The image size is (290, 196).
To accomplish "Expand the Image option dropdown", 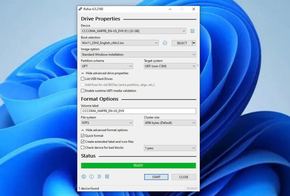I will [138, 55].
